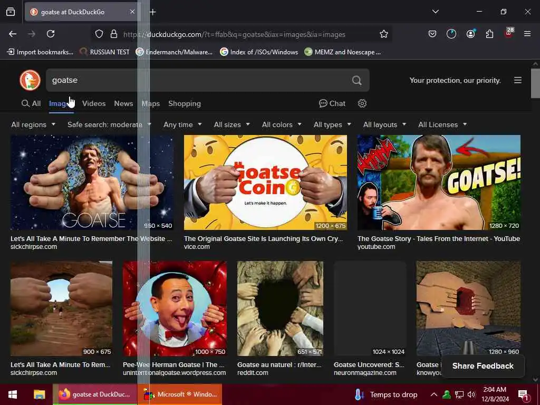
Task: Open the Firefox application hamburger menu
Action: point(527,34)
